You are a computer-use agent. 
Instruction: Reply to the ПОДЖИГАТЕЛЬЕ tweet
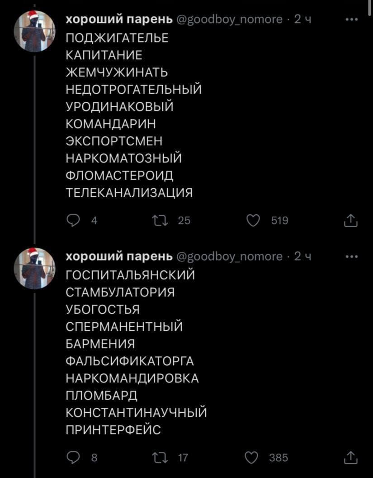coord(73,220)
